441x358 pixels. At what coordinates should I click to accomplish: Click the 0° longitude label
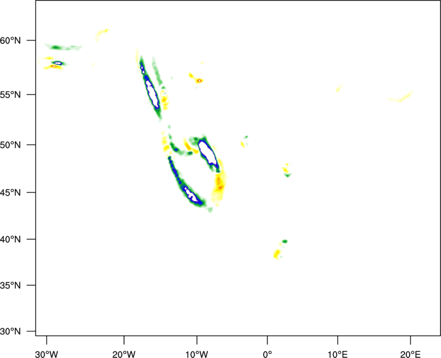267,354
